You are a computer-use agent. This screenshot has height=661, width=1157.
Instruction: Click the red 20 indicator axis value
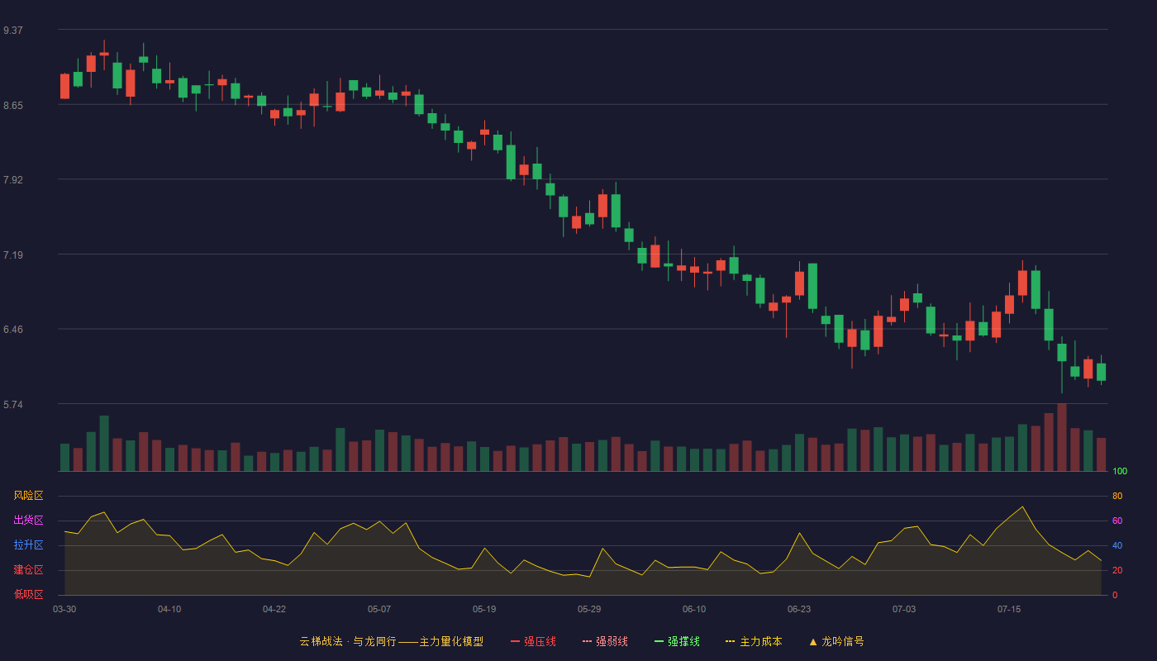[1117, 570]
